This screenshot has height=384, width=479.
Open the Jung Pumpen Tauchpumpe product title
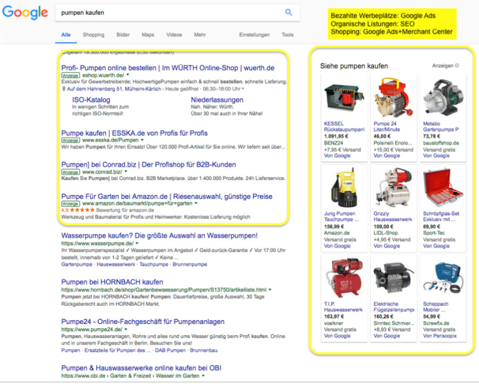341,216
